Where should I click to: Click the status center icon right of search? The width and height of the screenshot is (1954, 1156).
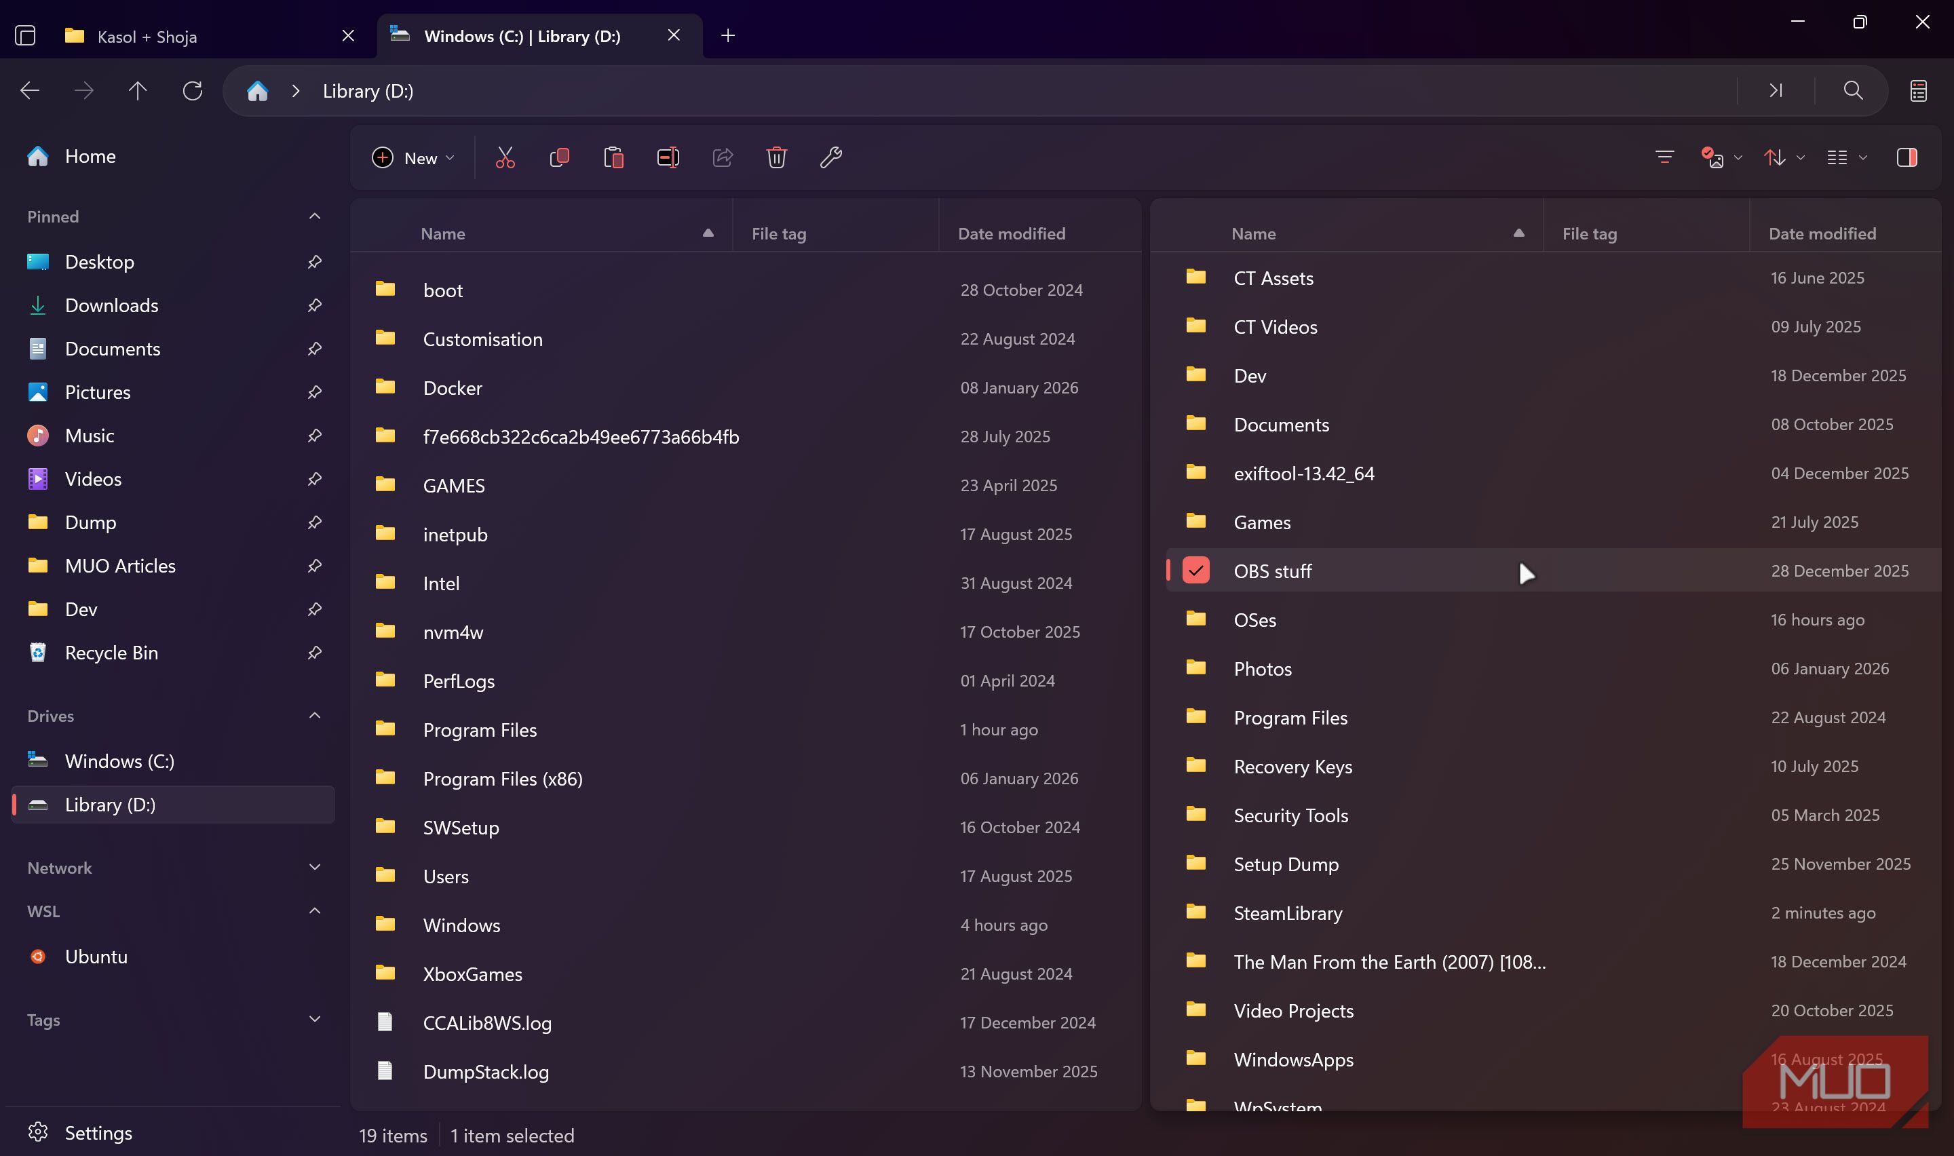click(x=1918, y=91)
